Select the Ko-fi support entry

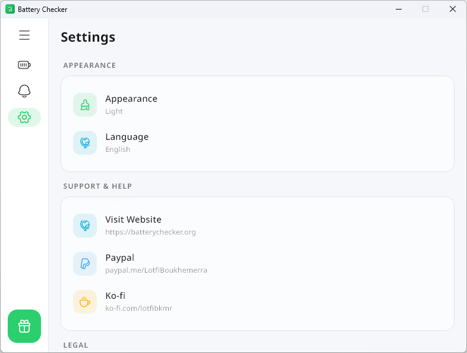click(257, 302)
